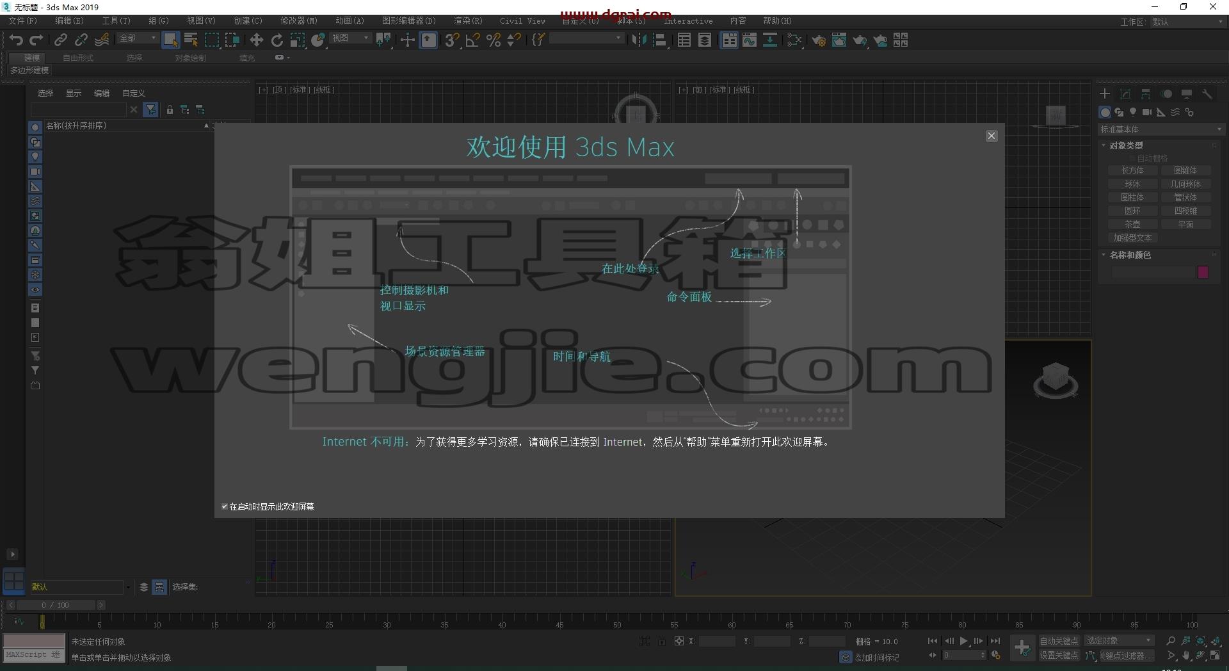1229x671 pixels.
Task: Open the 标准基本体 category dropdown
Action: tap(1161, 129)
